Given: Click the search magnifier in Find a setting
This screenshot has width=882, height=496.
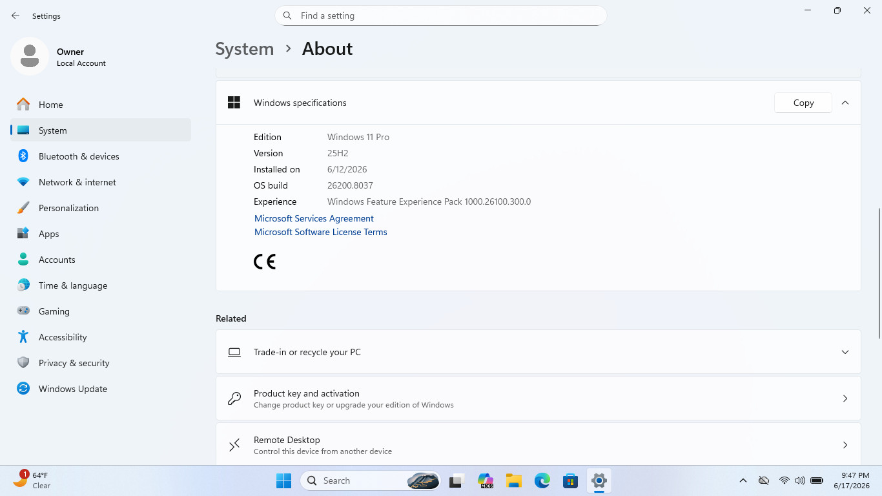Looking at the screenshot, I should (x=288, y=15).
